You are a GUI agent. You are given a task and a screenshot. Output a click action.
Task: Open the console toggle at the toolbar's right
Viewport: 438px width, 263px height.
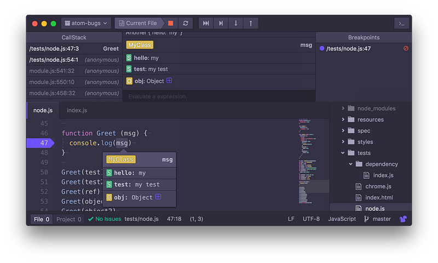click(402, 24)
